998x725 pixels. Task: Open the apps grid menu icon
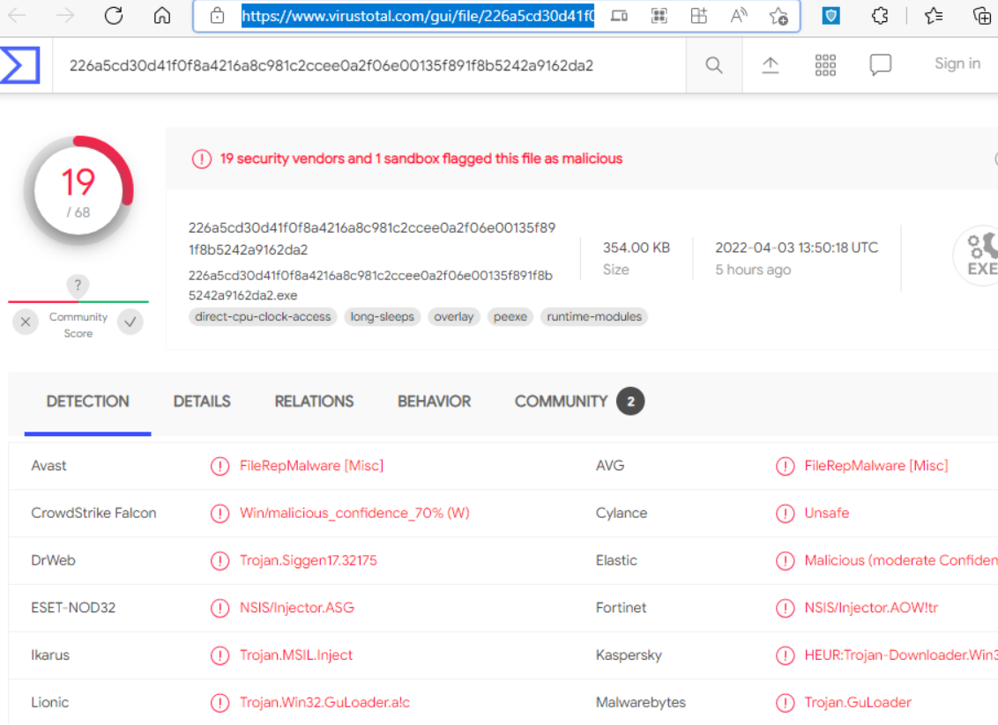tap(825, 65)
